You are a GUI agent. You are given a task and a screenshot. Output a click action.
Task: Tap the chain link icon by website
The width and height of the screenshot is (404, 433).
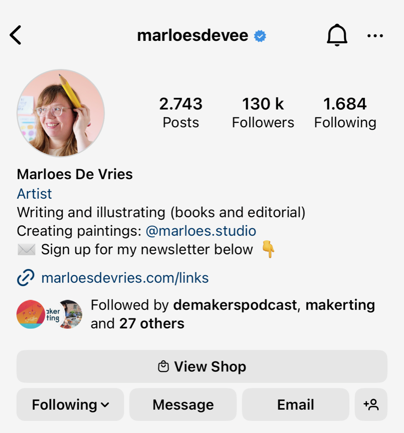(x=26, y=278)
